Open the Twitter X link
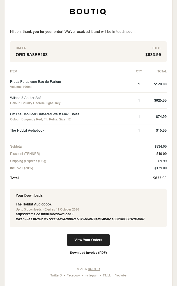 [x=56, y=275]
